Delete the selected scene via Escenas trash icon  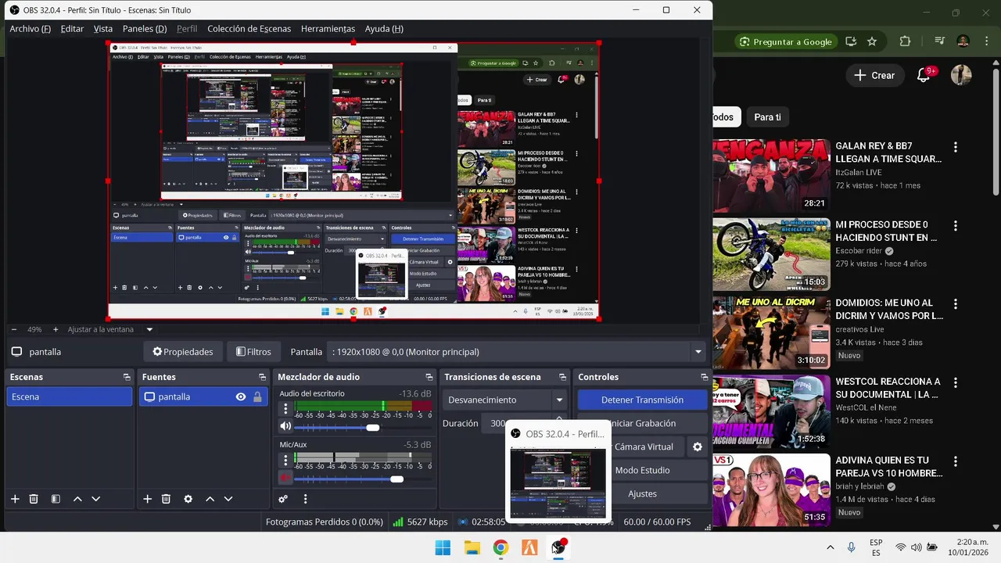tap(34, 499)
